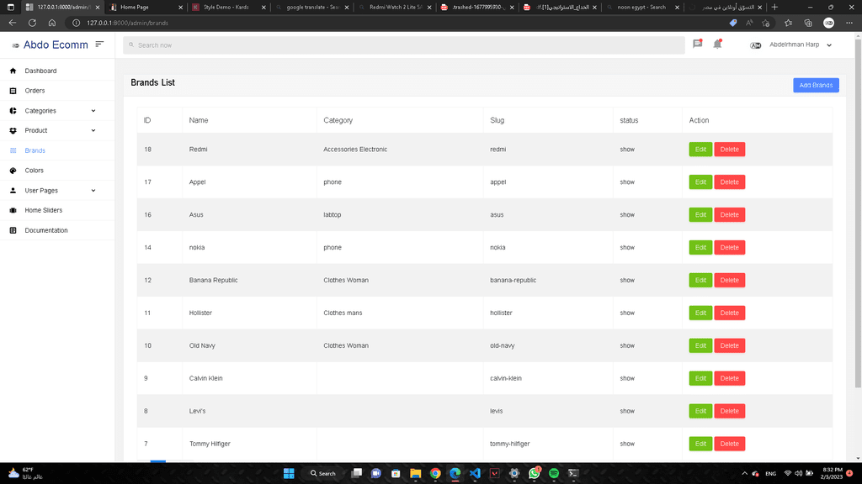Click the browser home icon
This screenshot has width=862, height=484.
[51, 23]
